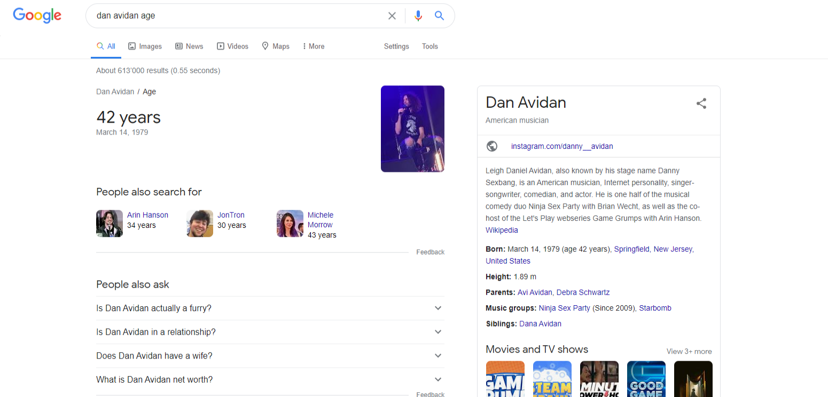Open the JonTron link
This screenshot has height=397, width=828.
231,215
